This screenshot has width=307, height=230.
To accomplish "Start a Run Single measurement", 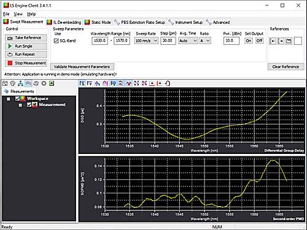I will click(26, 46).
